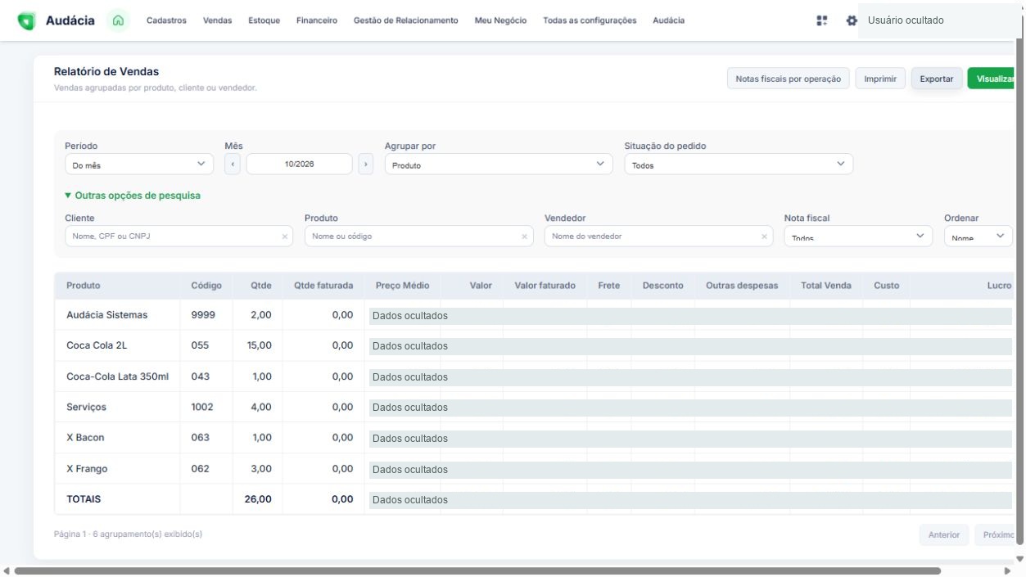
Task: Click the Anterior pagination button
Action: point(944,535)
